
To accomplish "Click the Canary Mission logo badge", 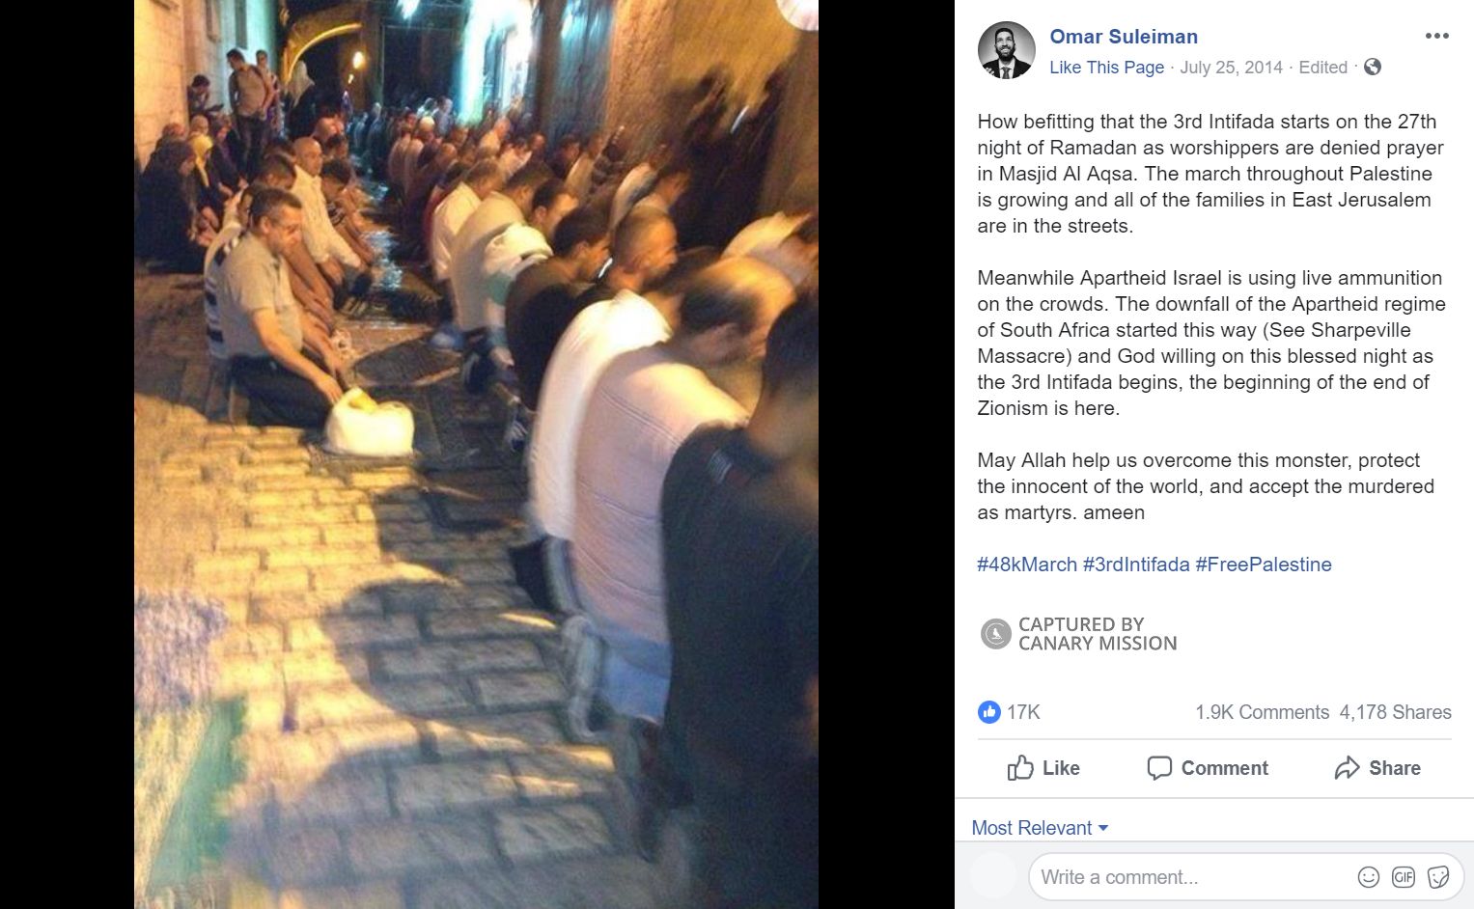I will coord(995,634).
